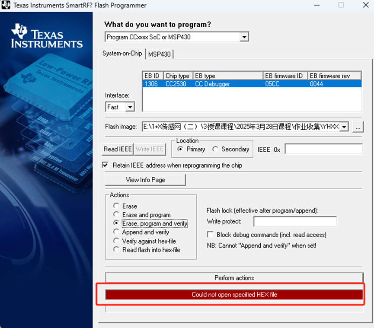This screenshot has height=328, width=374.
Task: Toggle Block debug commands checkbox
Action: [211, 235]
